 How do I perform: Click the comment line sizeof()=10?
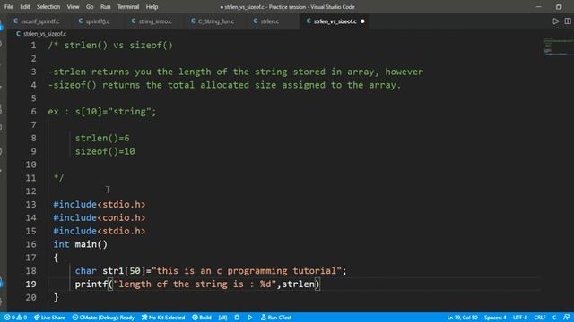click(105, 151)
